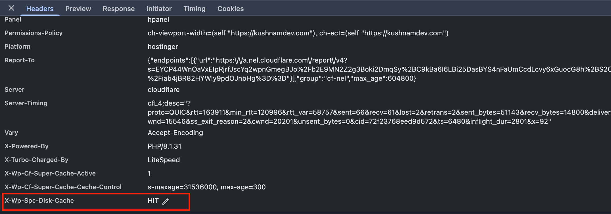
Task: Switch to the Response tab
Action: coord(119,9)
